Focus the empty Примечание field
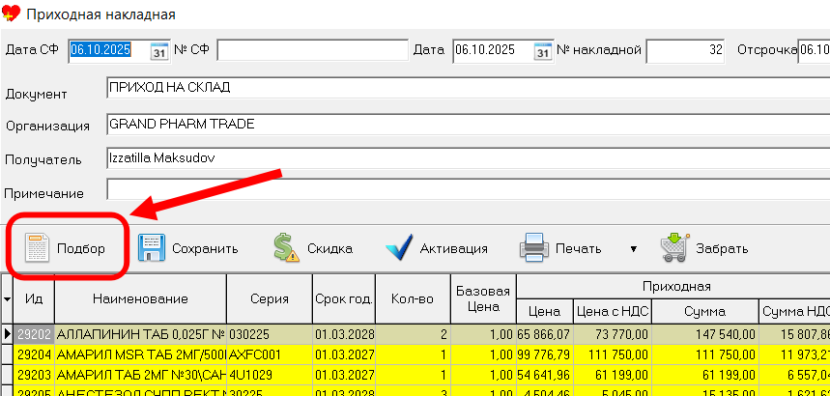The width and height of the screenshot is (830, 396). tap(469, 189)
